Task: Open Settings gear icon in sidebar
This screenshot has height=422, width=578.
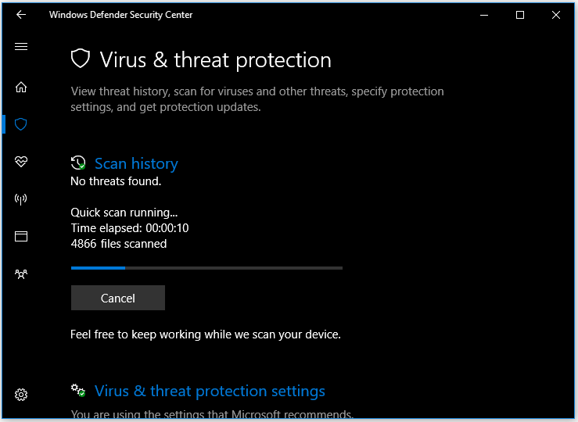Action: click(21, 395)
